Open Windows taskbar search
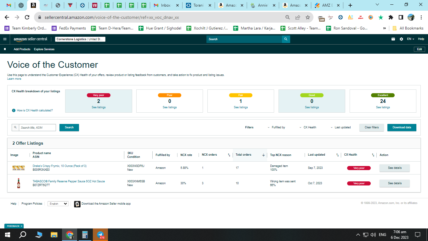The image size is (428, 241). point(23,235)
